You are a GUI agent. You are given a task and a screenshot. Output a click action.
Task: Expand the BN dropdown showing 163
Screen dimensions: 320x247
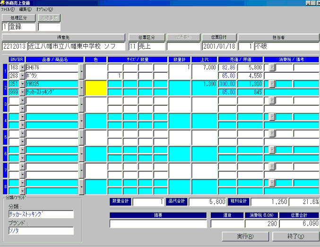click(x=22, y=68)
